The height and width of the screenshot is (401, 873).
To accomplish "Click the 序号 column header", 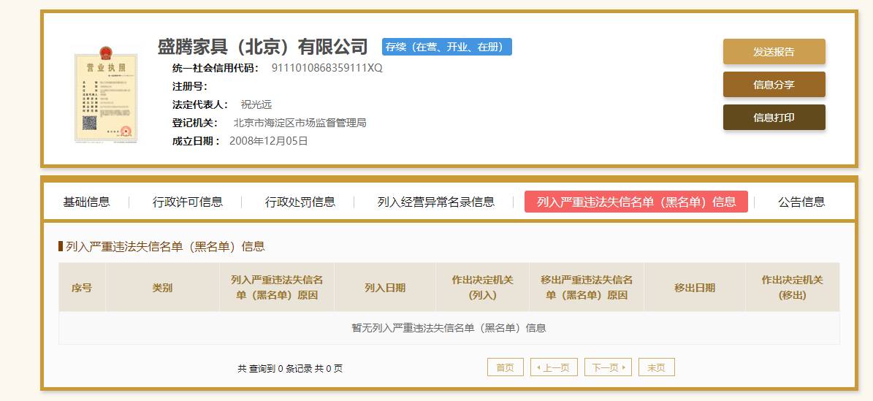I will (x=82, y=287).
